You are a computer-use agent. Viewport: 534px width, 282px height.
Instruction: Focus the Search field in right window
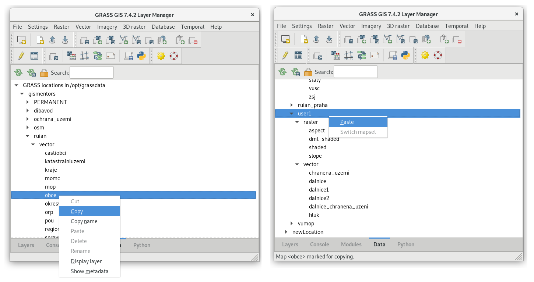point(356,72)
